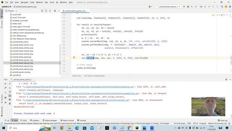Click the Print icon in the Run panel
This screenshot has width=232, height=131.
10,99
